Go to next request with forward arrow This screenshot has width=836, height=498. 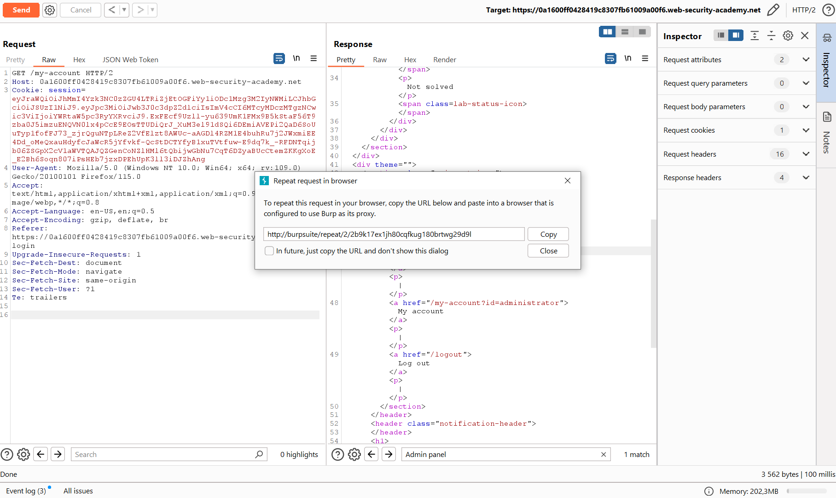point(140,10)
